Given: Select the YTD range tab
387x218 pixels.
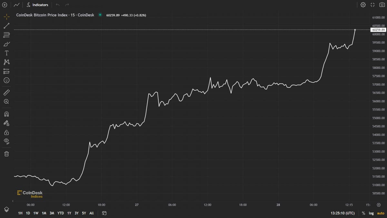Looking at the screenshot, I should coord(60,213).
